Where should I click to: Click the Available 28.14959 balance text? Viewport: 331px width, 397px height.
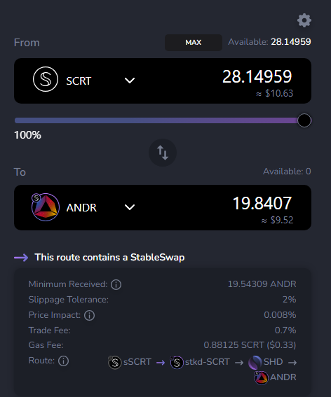[x=269, y=42]
